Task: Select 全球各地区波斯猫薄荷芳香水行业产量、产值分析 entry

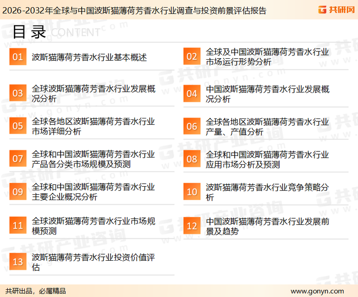Action: point(267,127)
